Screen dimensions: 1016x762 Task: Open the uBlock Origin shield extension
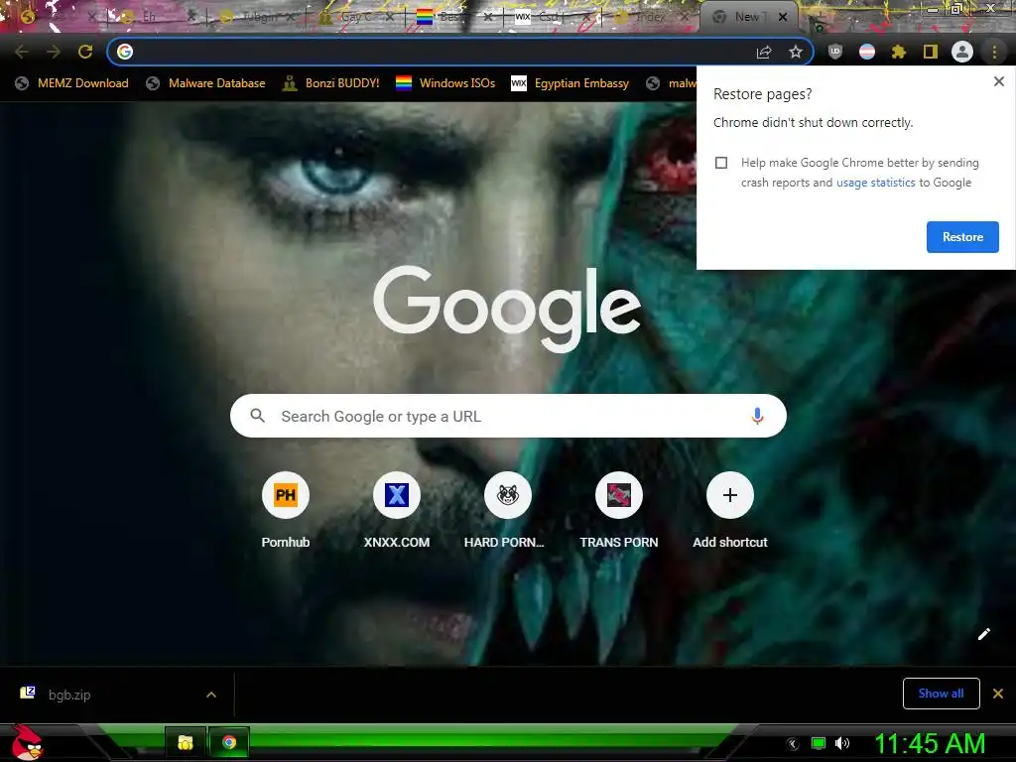(835, 52)
